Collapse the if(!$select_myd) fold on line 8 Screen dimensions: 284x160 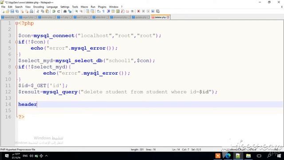click(16, 67)
